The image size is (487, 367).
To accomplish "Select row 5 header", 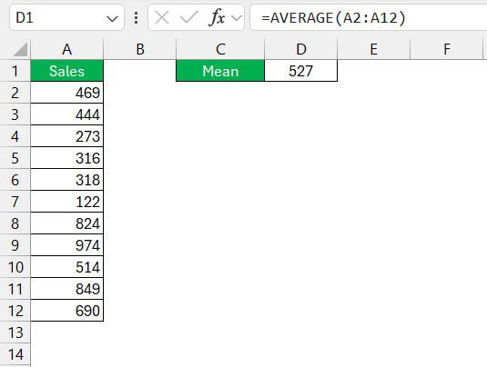I will (15, 158).
